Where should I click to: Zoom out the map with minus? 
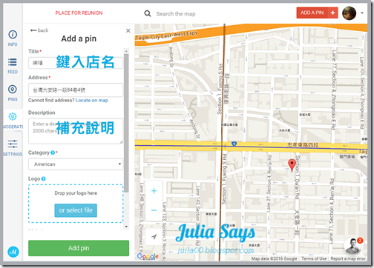(x=154, y=210)
